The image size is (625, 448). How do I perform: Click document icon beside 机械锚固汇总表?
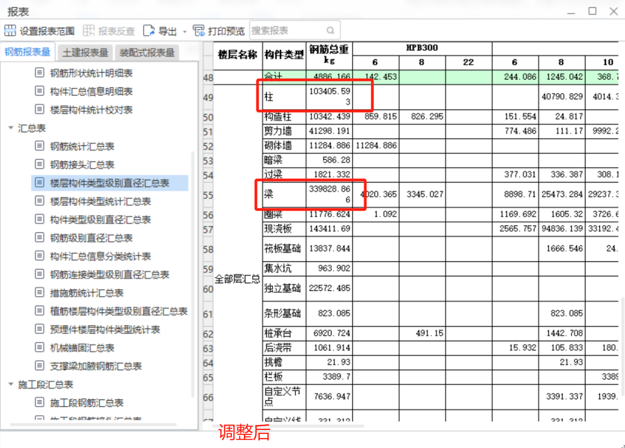coord(39,347)
